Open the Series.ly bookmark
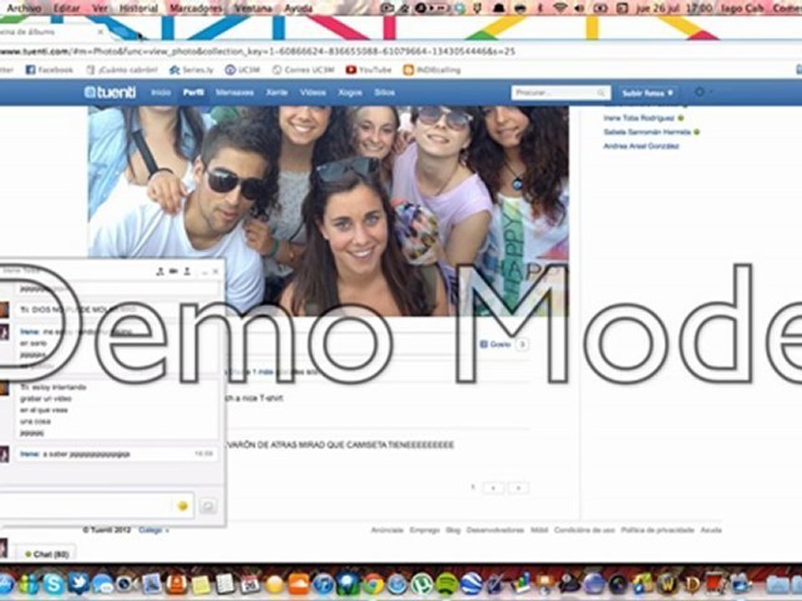This screenshot has width=802, height=601. pyautogui.click(x=191, y=70)
